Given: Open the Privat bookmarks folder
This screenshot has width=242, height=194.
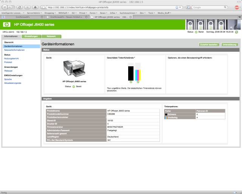Looking at the screenshot, I should (x=83, y=13).
